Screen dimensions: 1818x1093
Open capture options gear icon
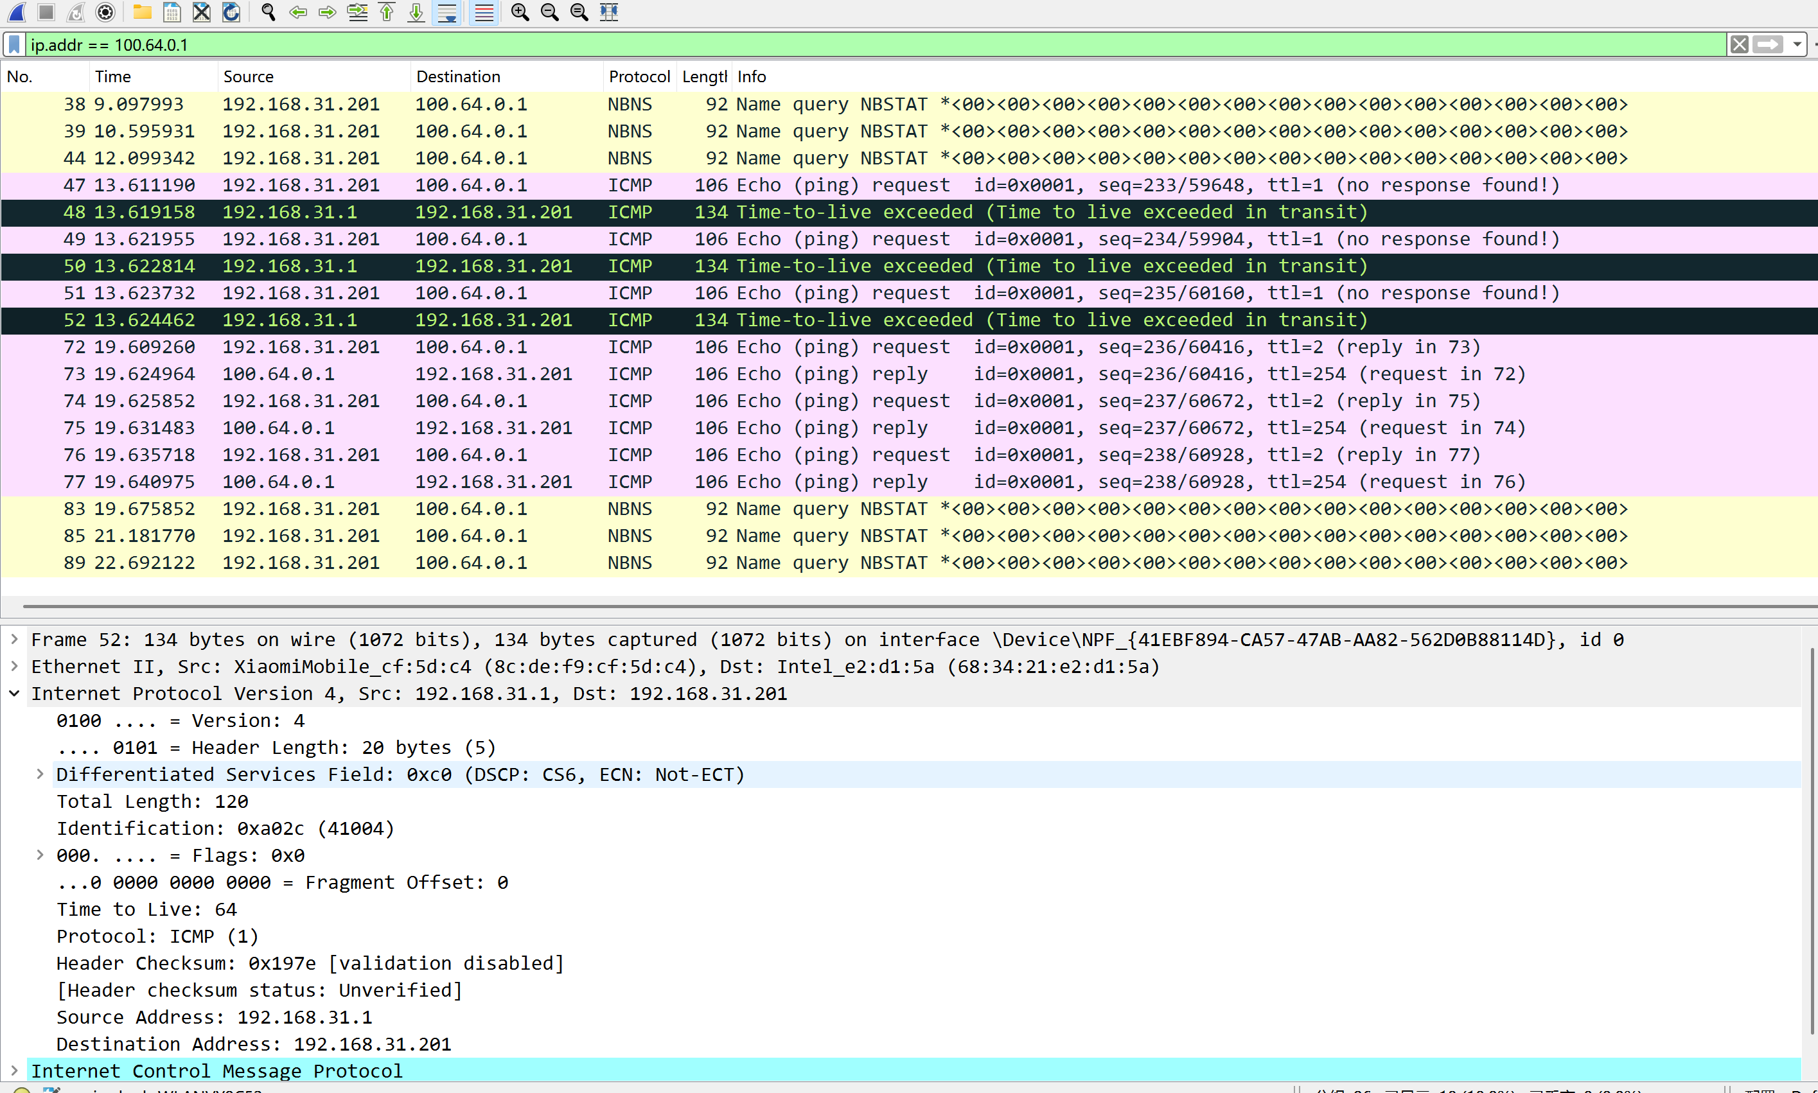tap(105, 12)
